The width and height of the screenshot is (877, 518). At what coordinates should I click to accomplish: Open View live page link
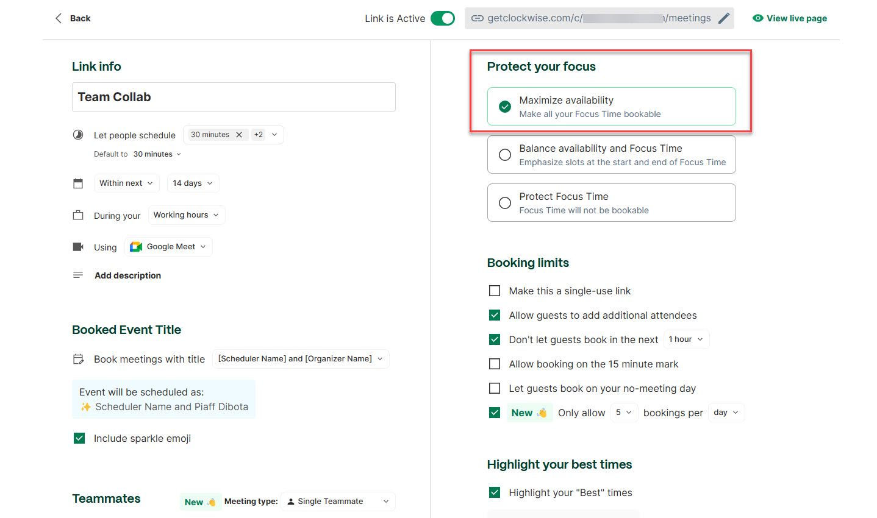[x=796, y=18]
